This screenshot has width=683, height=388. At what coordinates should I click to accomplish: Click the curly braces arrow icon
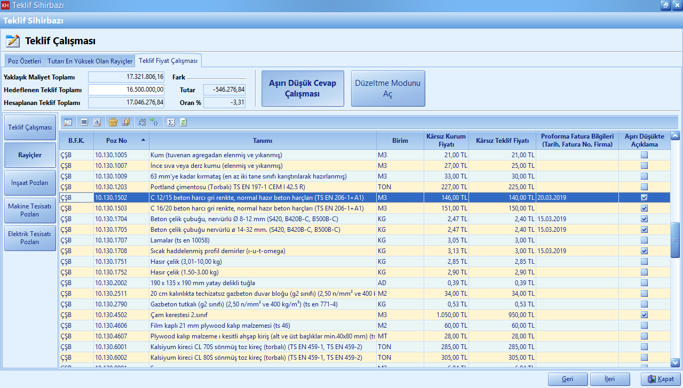coord(155,122)
